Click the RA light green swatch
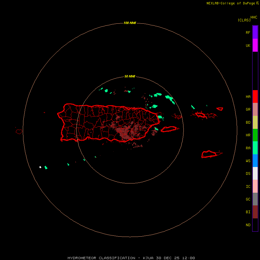 click(255, 148)
